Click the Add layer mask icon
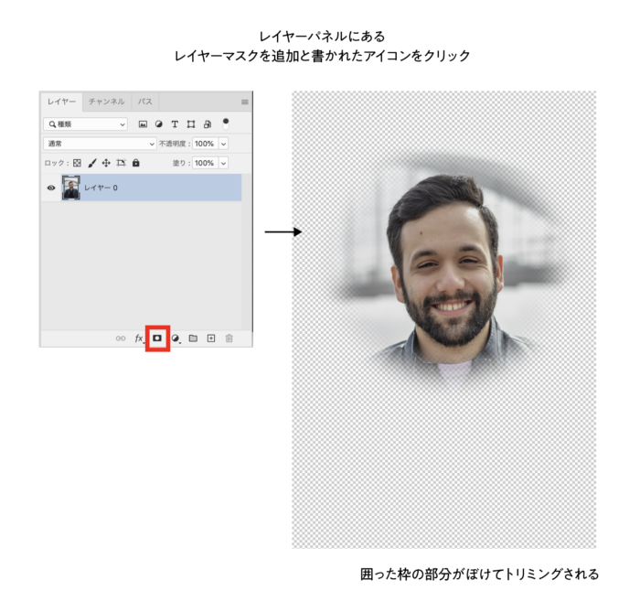 (157, 338)
